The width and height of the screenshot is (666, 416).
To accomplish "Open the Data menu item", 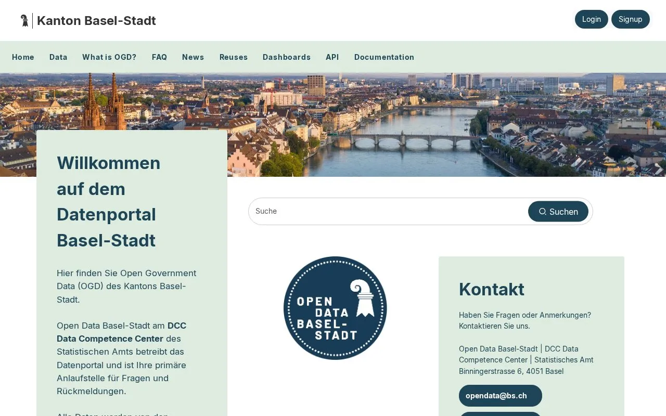I will [x=58, y=57].
